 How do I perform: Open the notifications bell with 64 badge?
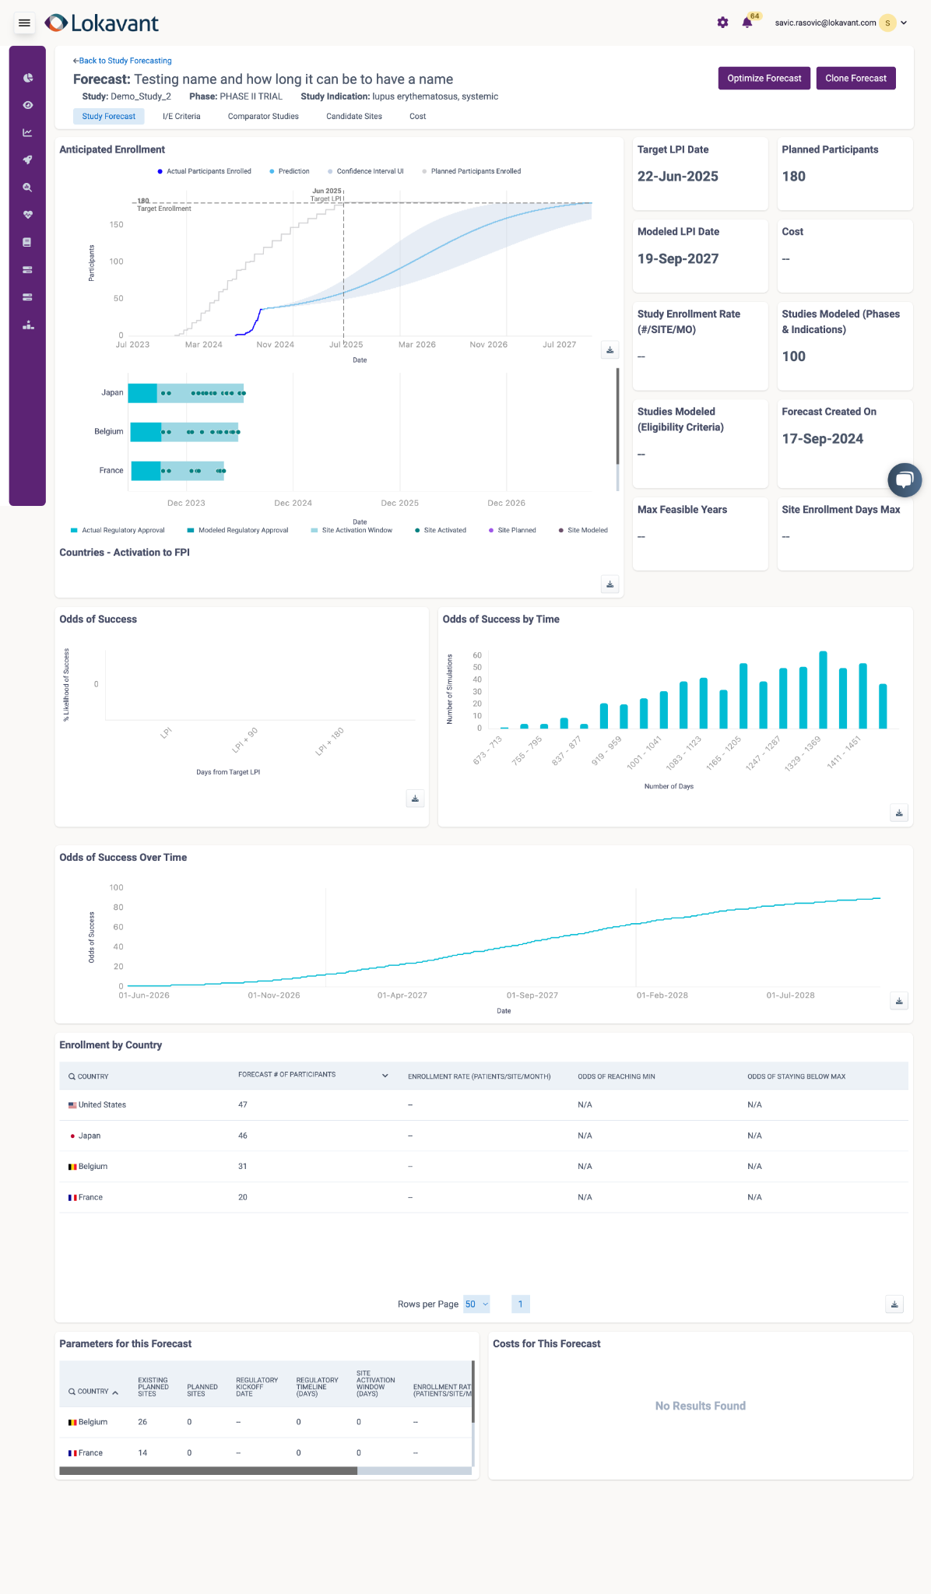pyautogui.click(x=747, y=22)
